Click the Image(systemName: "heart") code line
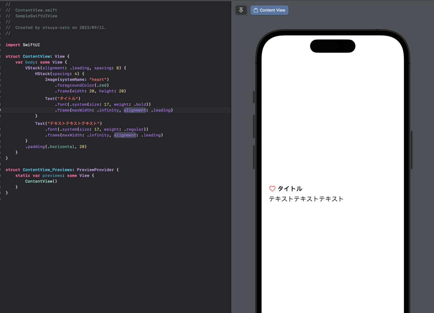The image size is (434, 313). [77, 79]
